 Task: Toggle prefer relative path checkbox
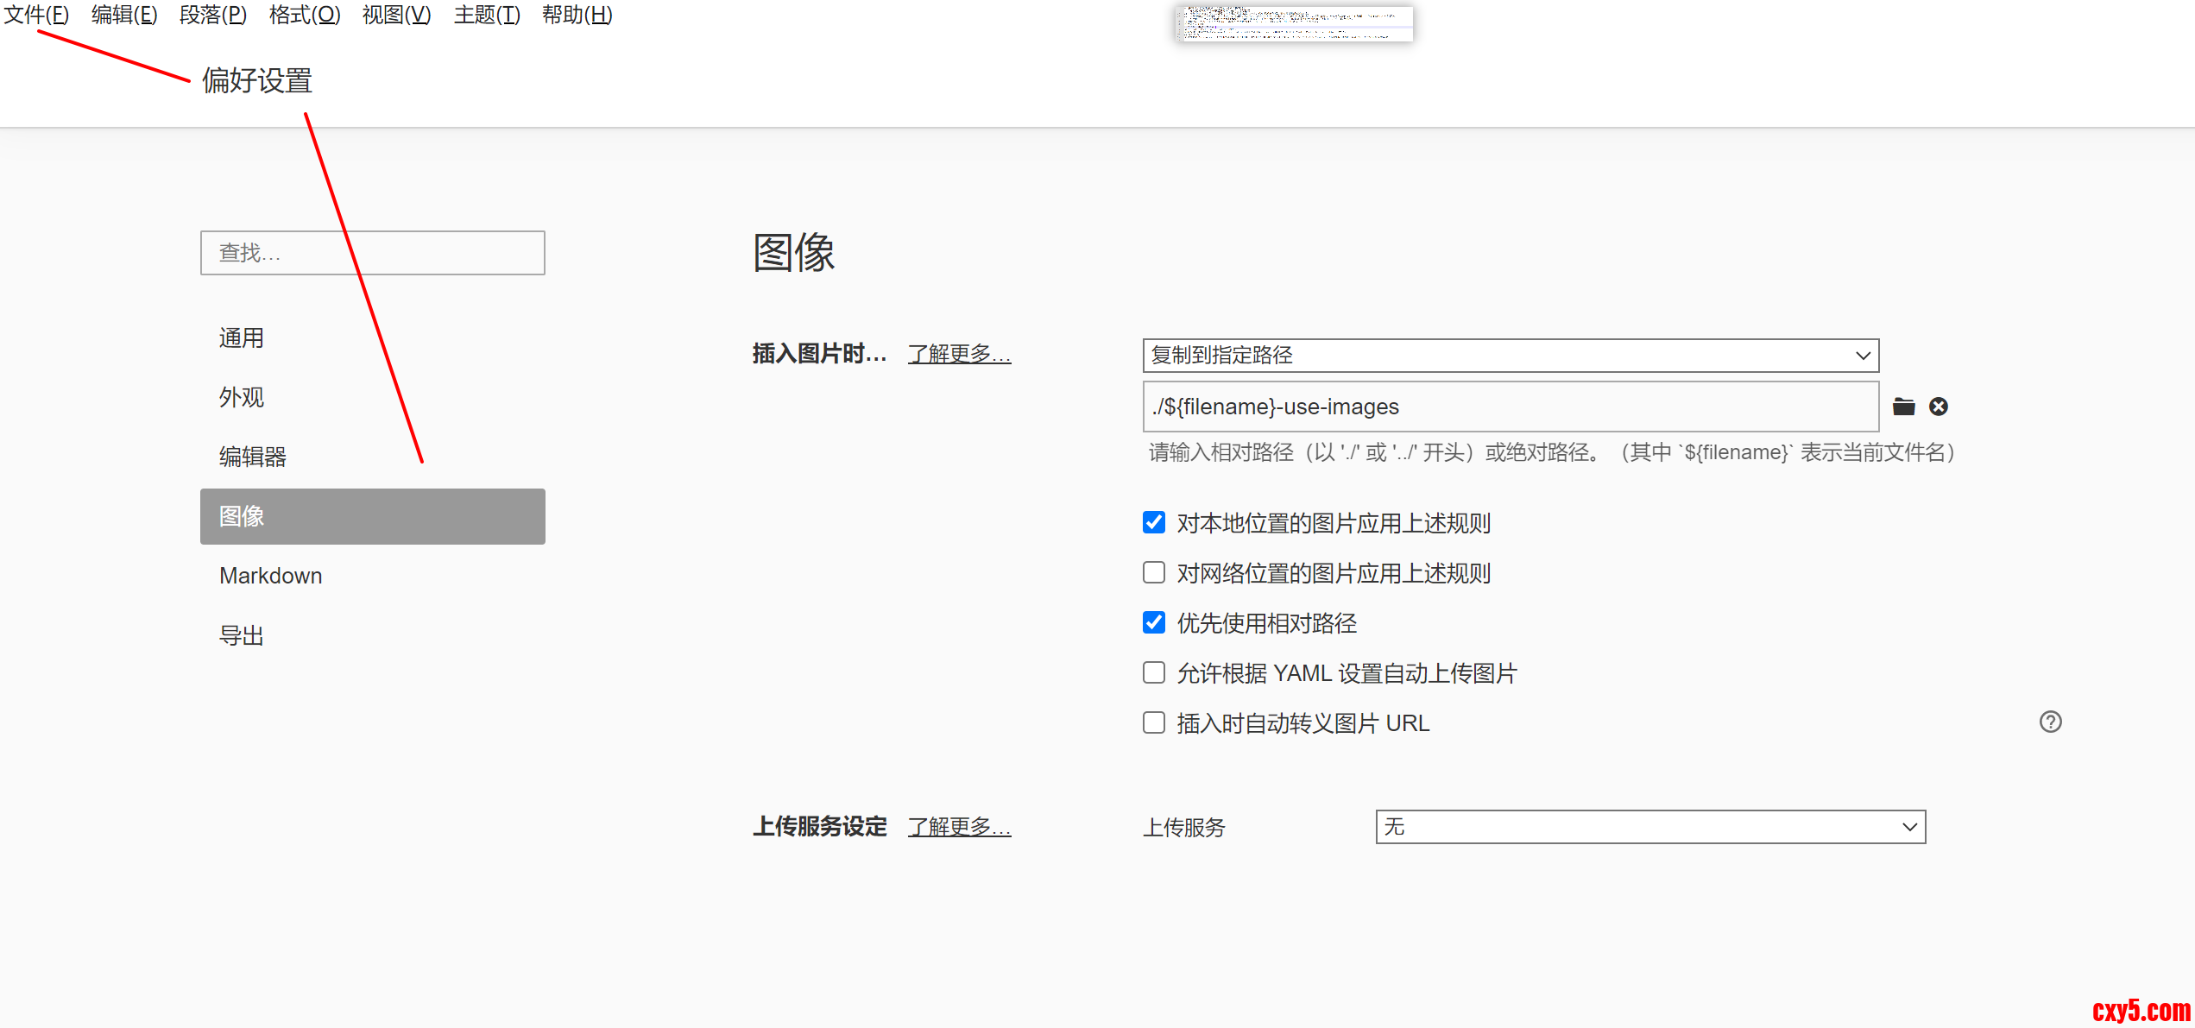[1154, 622]
